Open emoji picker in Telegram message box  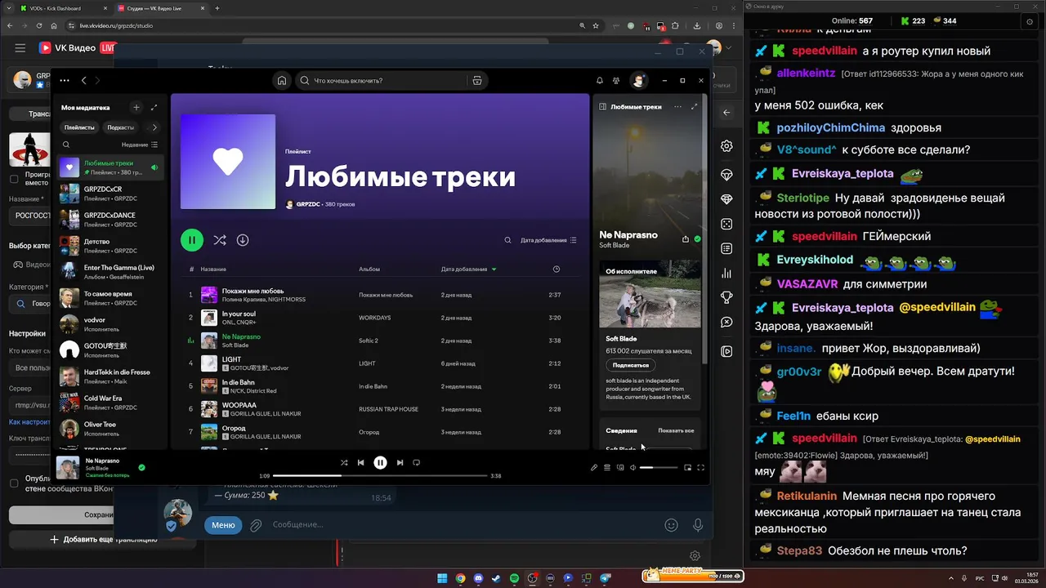point(672,525)
